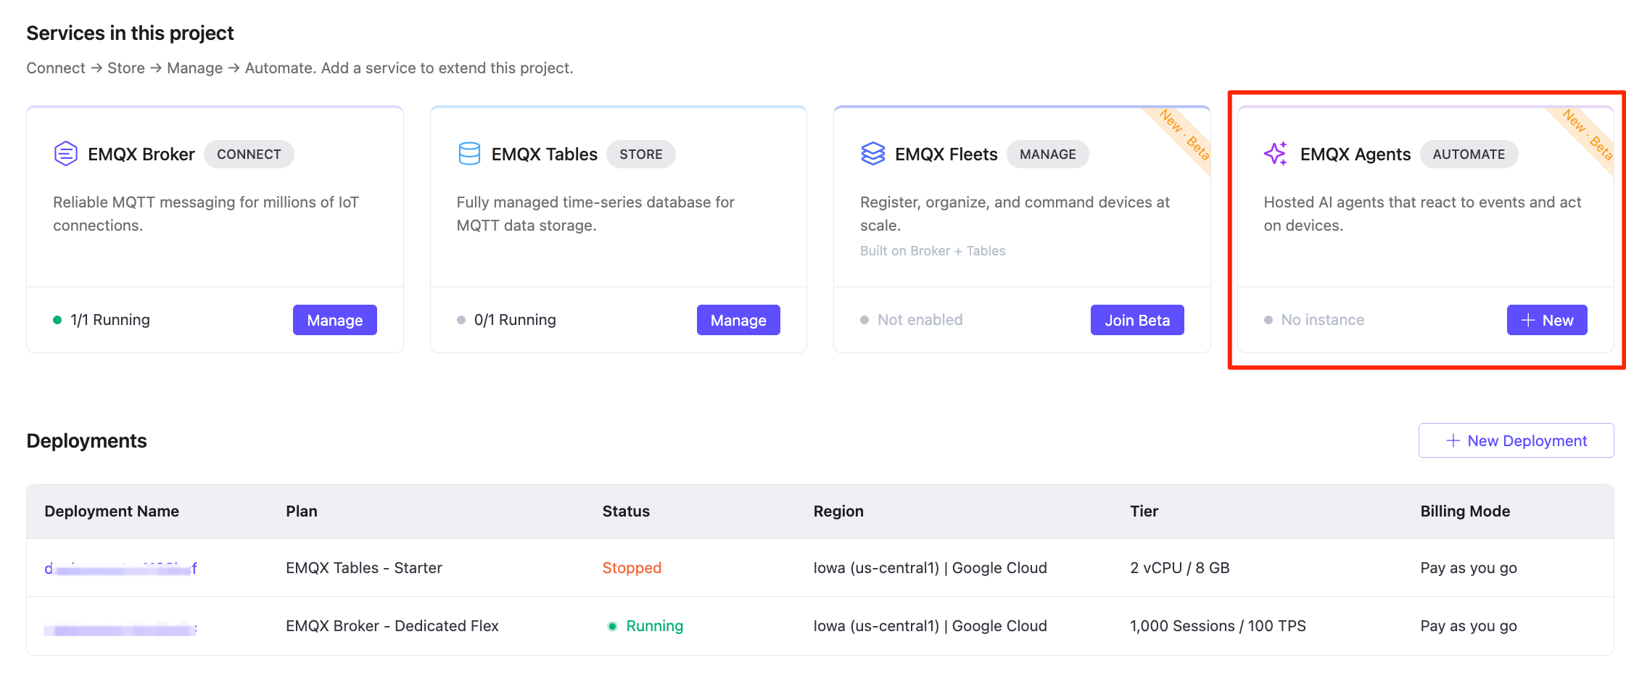Click 'EMQX Broker - Dedicated Flex' plan cell
Viewport: 1626px width, 695px height.
coord(392,626)
